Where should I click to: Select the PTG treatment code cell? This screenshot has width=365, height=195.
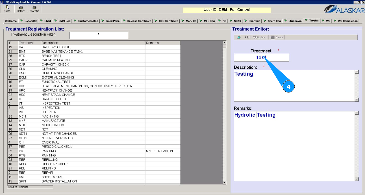[29, 155]
